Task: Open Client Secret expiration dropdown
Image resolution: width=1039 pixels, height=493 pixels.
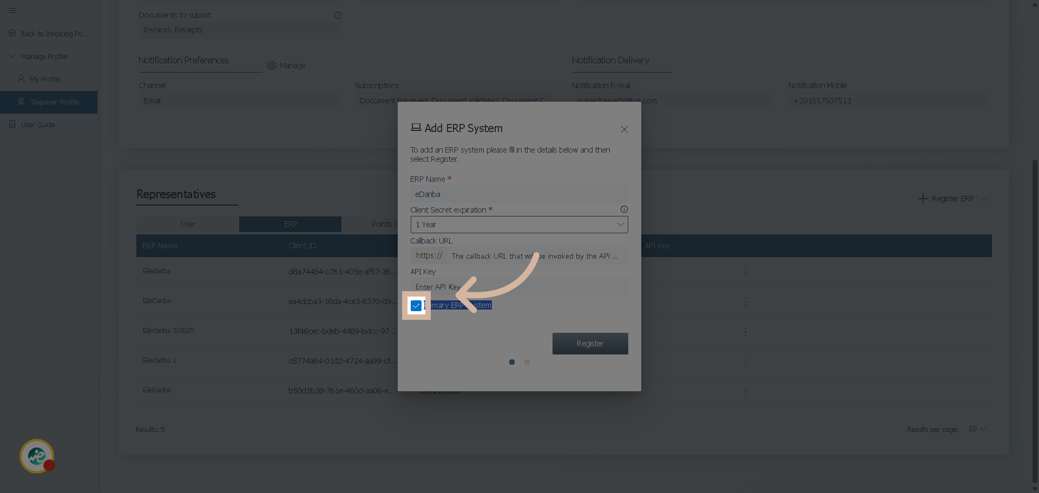Action: click(x=519, y=225)
